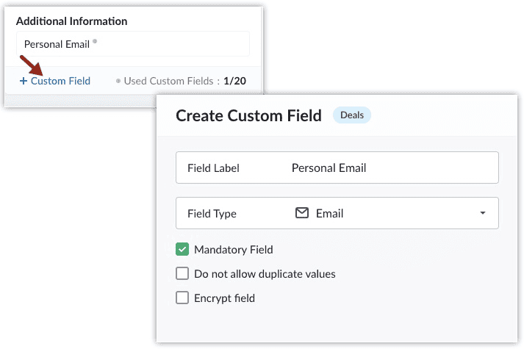Uncheck the Mandatory Field checkbox
This screenshot has height=349, width=524.
(x=183, y=250)
